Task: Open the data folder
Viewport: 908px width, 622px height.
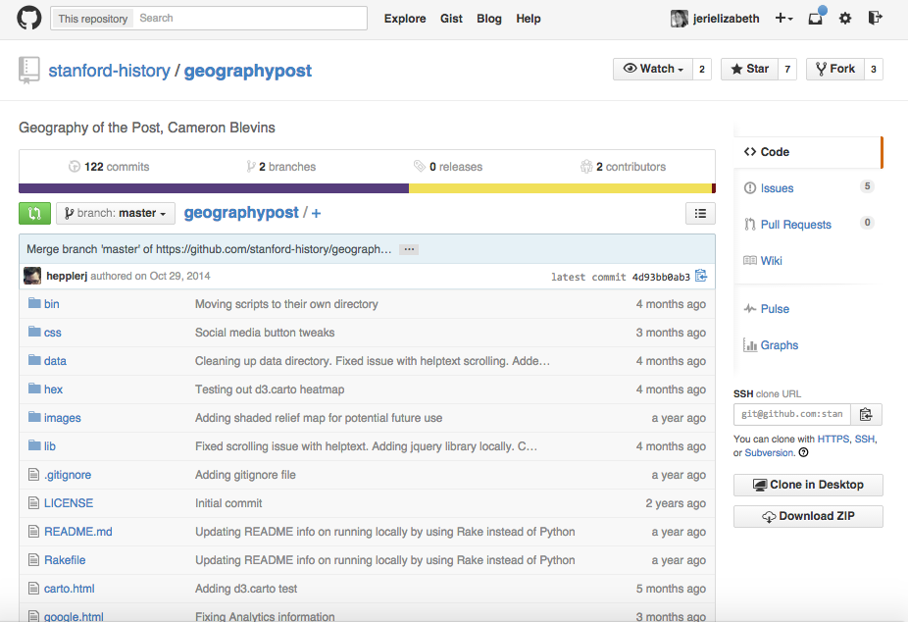Action: (x=55, y=361)
